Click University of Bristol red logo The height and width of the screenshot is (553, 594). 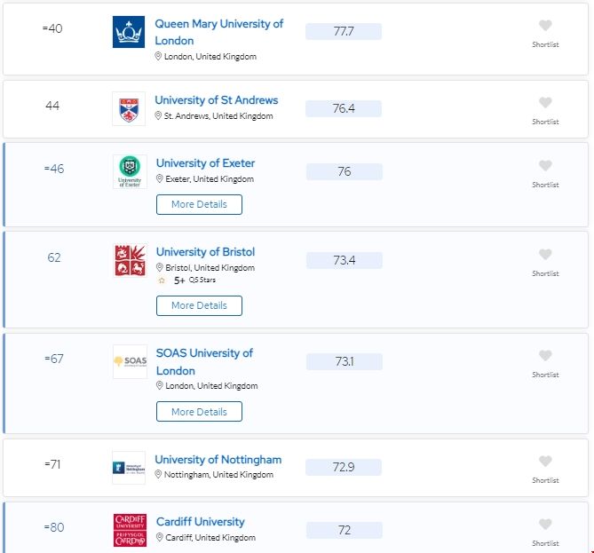click(x=130, y=260)
